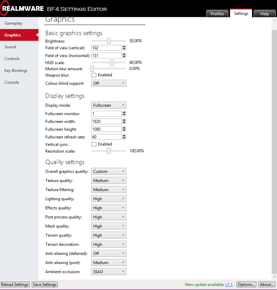The height and width of the screenshot is (290, 277).
Task: Click the Field of view (horizontal) input
Action: pyautogui.click(x=106, y=55)
